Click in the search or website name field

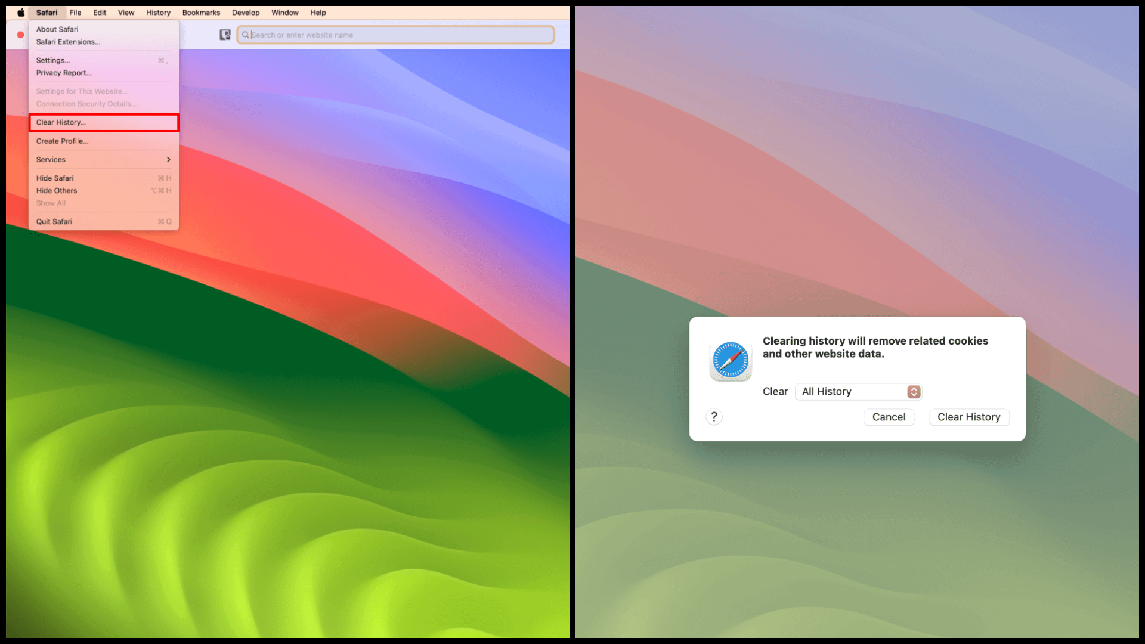[400, 35]
